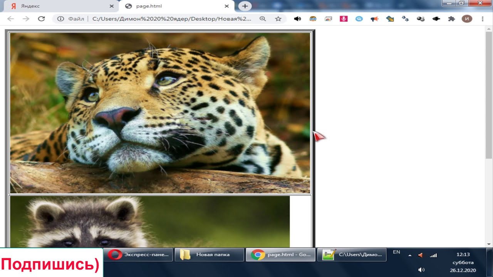This screenshot has height=277, width=493.
Task: Open a new browser tab
Action: tap(245, 6)
